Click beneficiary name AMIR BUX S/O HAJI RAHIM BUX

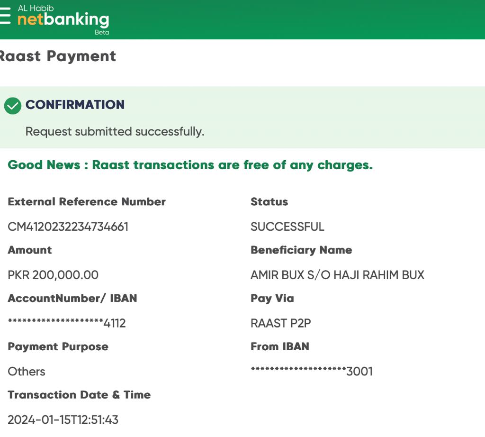337,275
